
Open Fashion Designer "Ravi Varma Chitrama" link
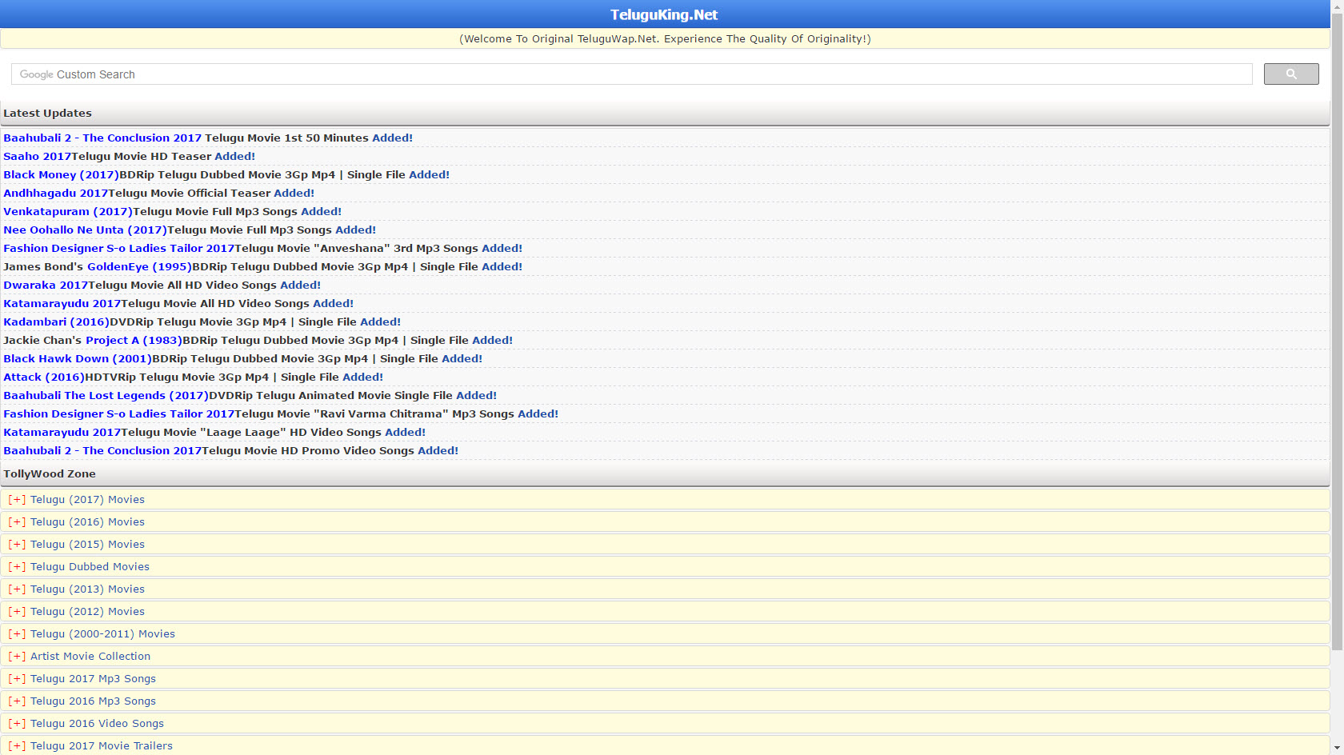tap(119, 413)
